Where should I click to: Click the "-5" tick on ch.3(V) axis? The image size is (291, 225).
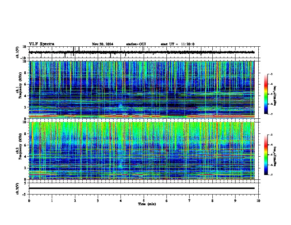coord(25,194)
